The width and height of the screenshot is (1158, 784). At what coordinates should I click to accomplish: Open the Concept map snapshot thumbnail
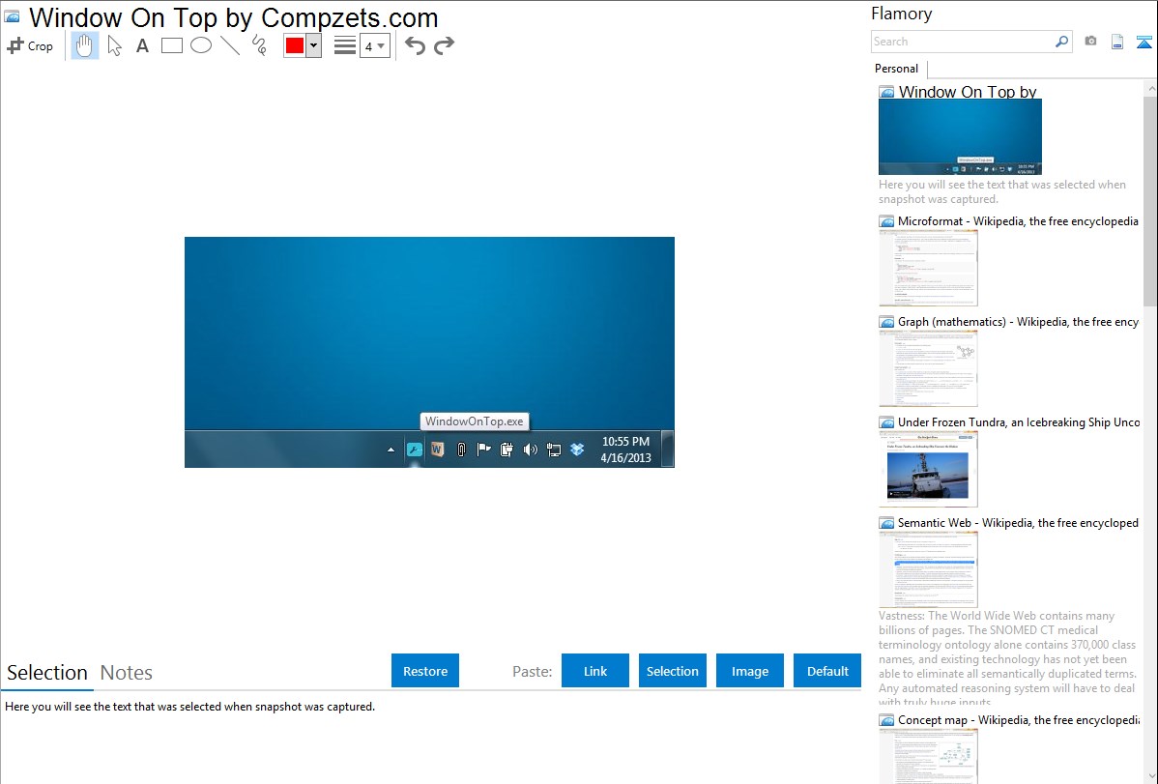tap(928, 756)
